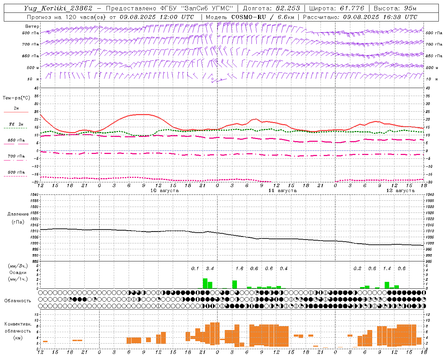Click the longitude value Долгота: 82.253
Viewport: 444px width, 355px height.
click(272, 8)
